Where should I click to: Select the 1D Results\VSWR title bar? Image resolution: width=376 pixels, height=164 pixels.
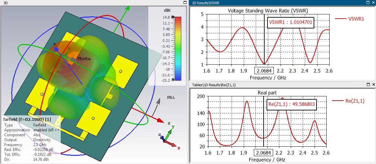click(283, 3)
